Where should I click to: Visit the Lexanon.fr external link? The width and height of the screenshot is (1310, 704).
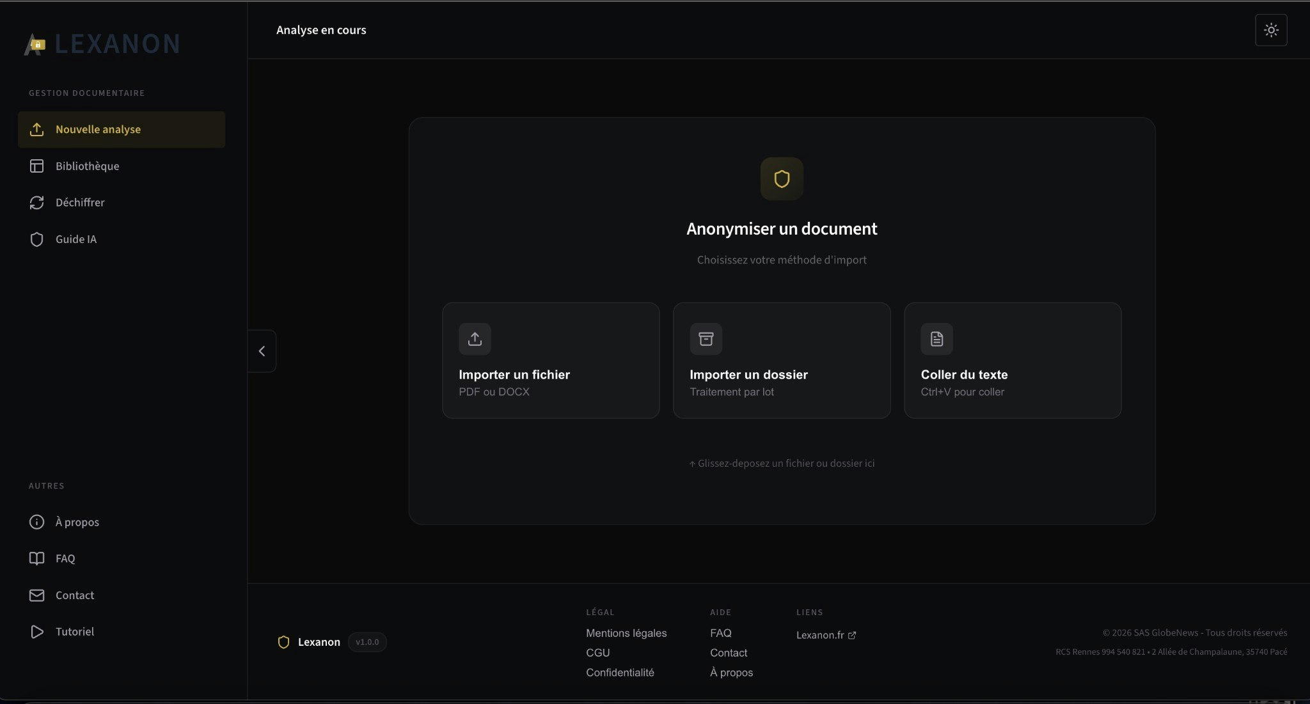tap(826, 635)
